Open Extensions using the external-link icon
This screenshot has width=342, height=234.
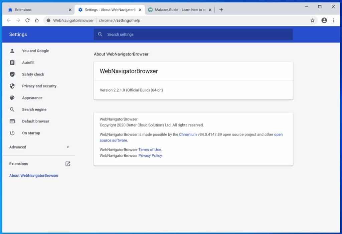(x=68, y=164)
